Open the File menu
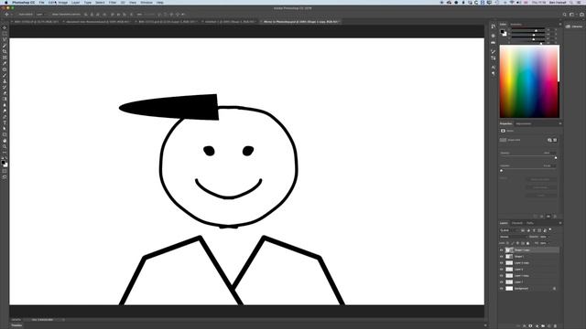Screen dimensions: 586x329 coord(41,2)
